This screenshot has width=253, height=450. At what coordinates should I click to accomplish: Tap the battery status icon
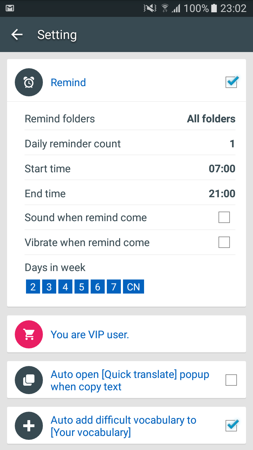(214, 8)
